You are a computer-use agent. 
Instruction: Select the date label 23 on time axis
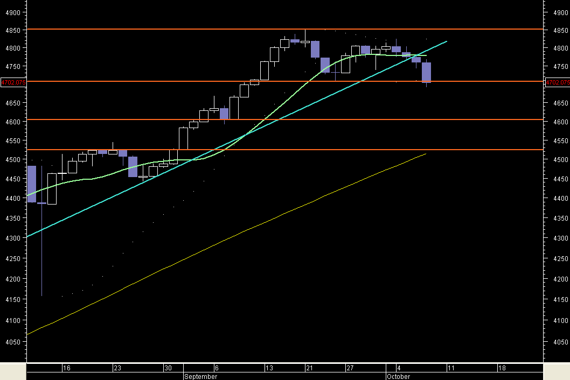(x=117, y=368)
